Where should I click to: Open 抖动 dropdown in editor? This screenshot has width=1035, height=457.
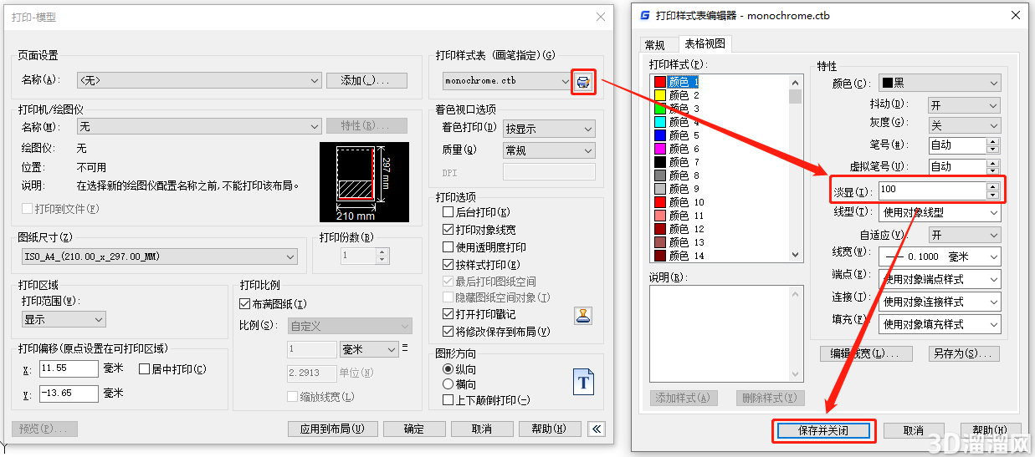pos(964,105)
